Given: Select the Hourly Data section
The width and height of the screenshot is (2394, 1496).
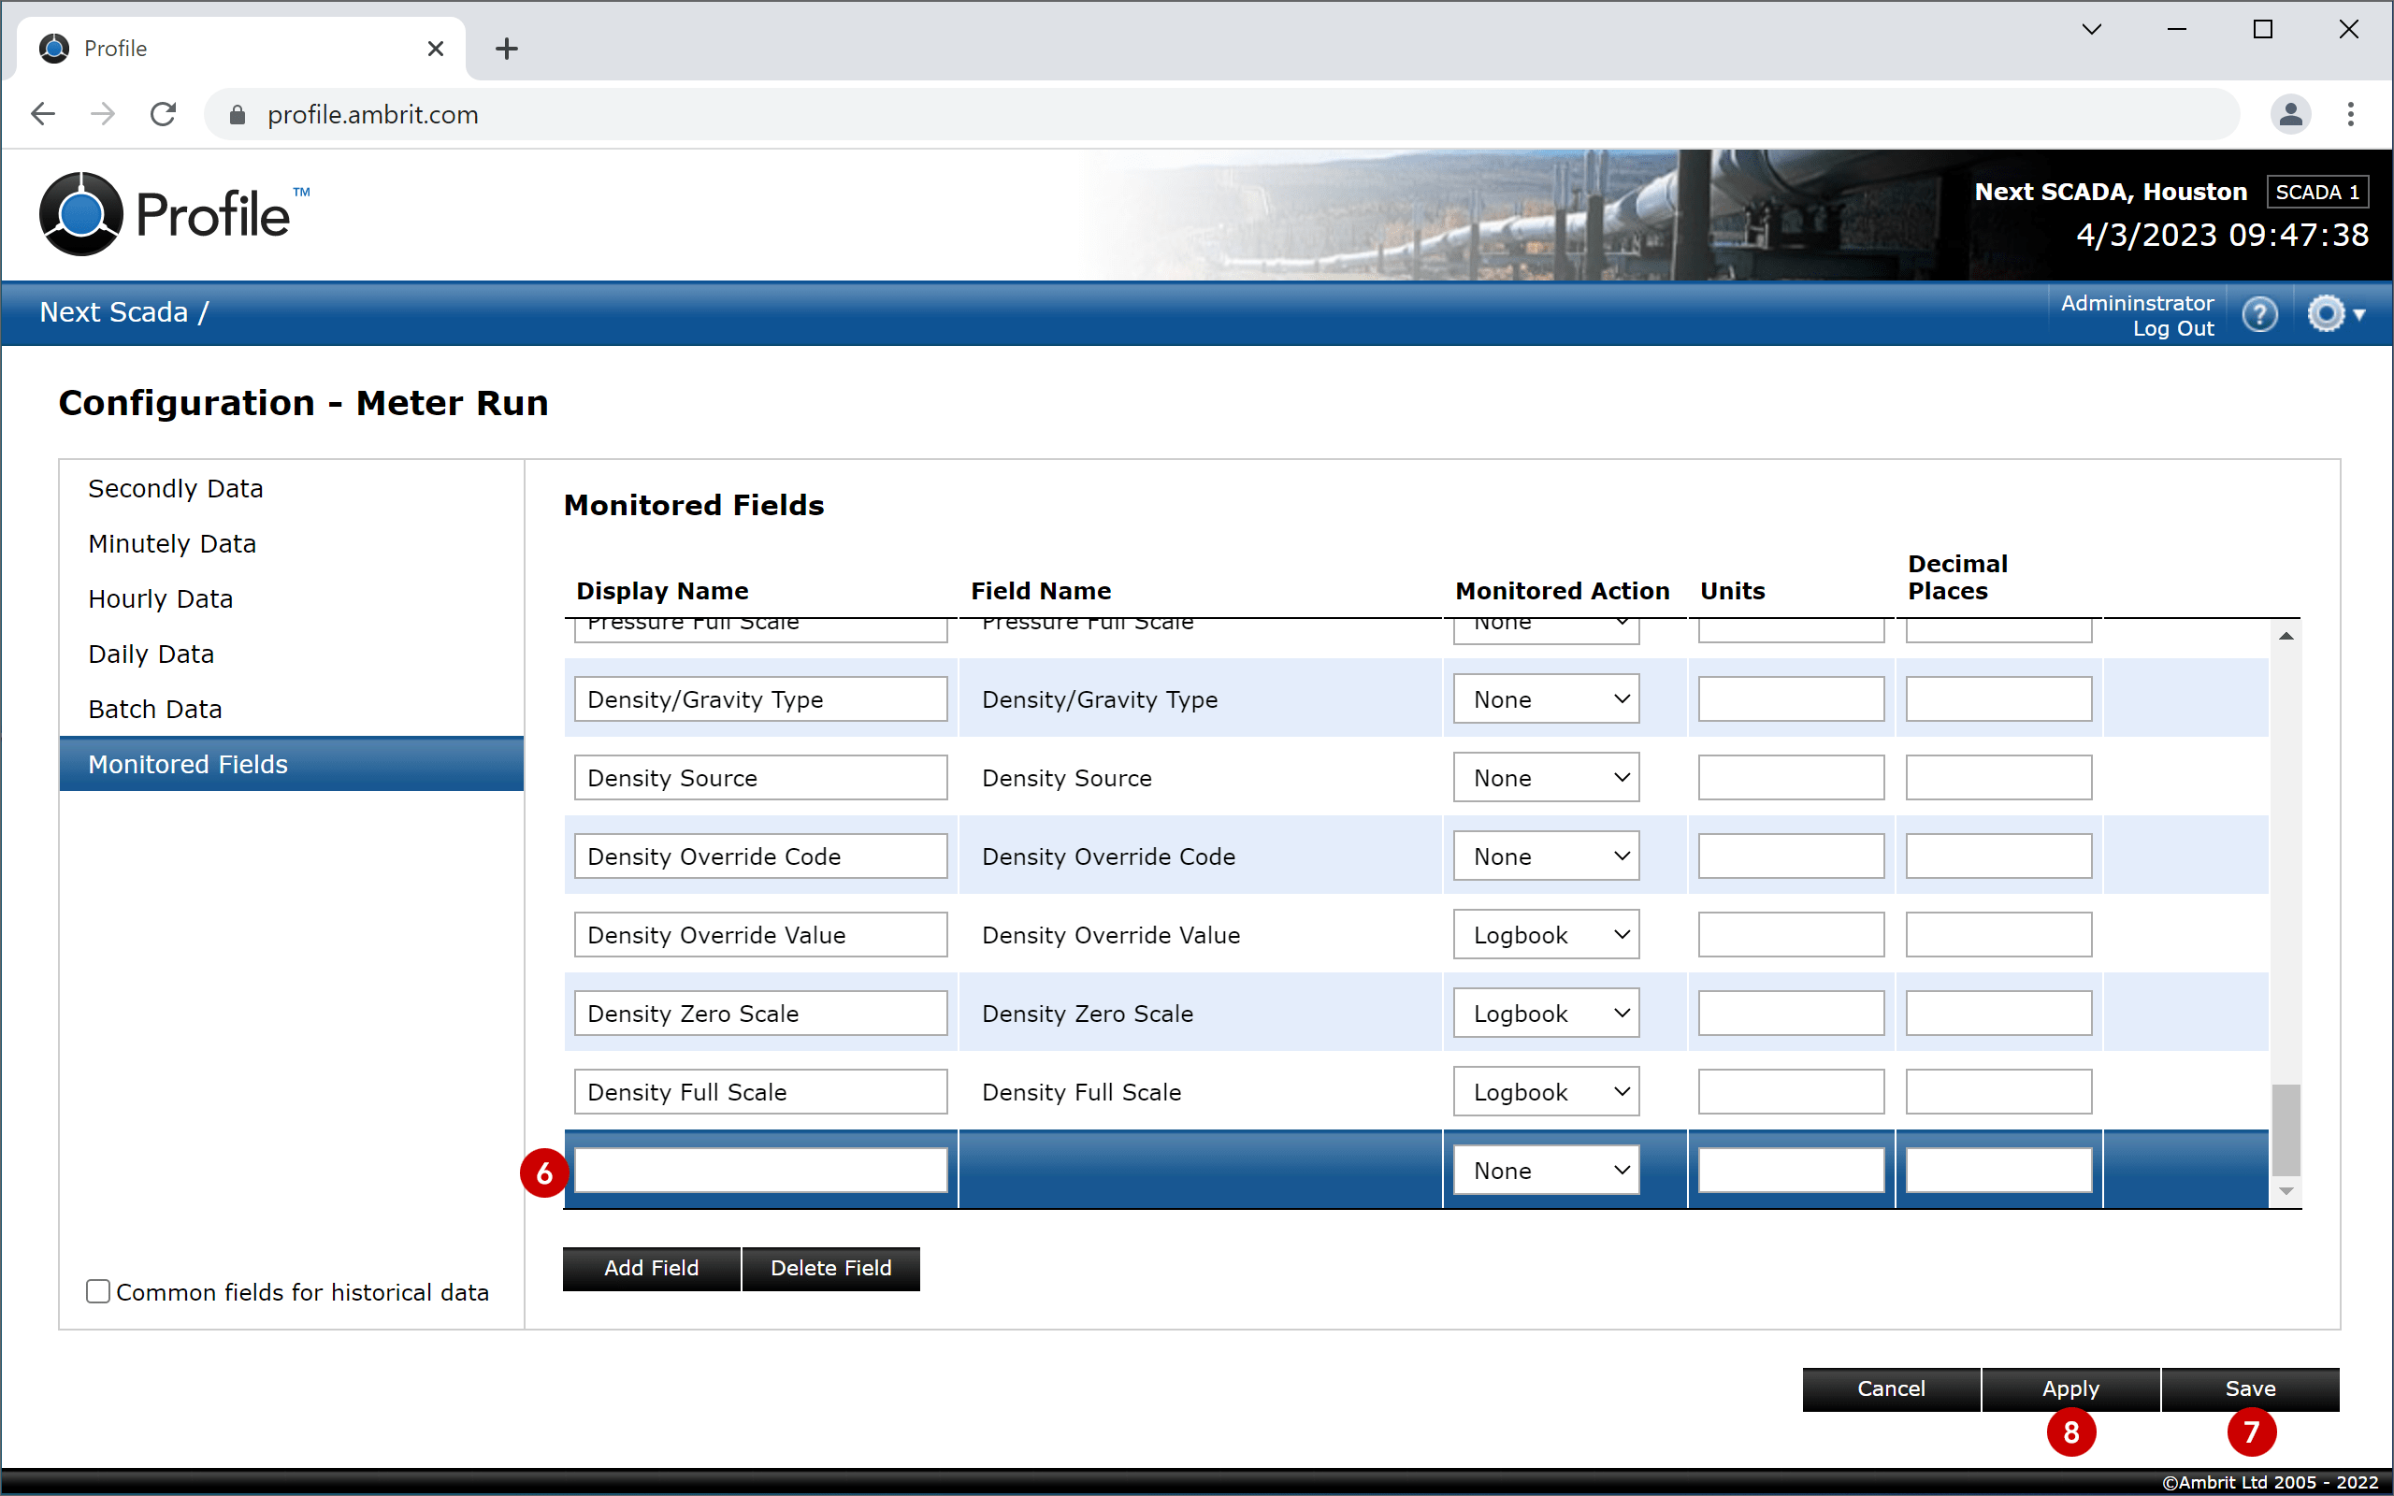Looking at the screenshot, I should 291,598.
